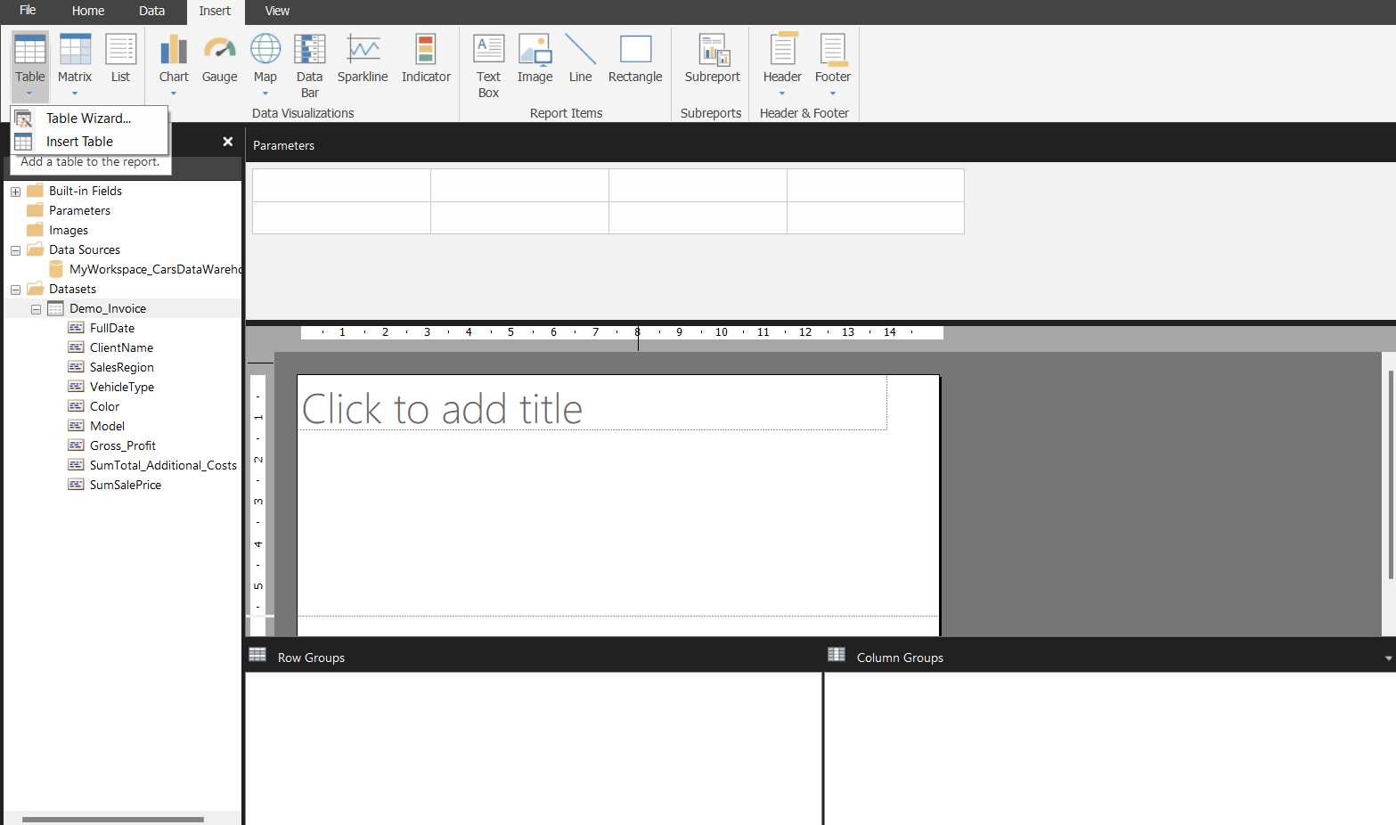
Task: Open the Footer dropdown arrow
Action: [x=832, y=93]
